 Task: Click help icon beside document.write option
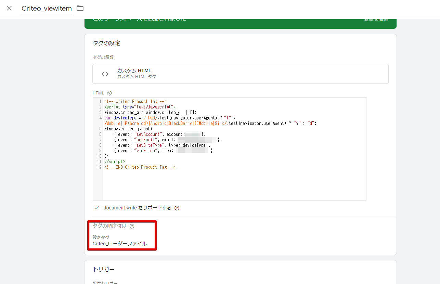(177, 208)
